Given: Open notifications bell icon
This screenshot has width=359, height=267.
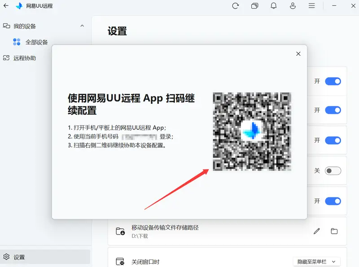Looking at the screenshot, I should click(x=274, y=6).
